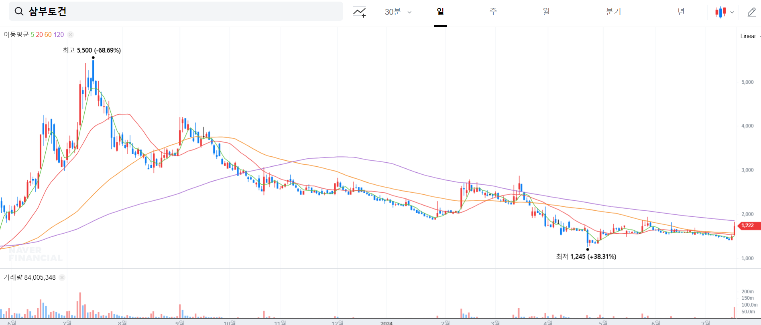
Task: Remove the 이동평균 moving average indicator
Action: 70,35
